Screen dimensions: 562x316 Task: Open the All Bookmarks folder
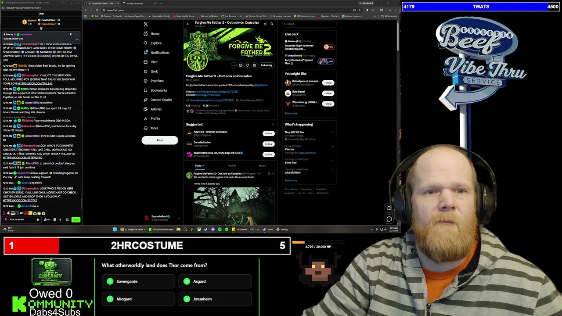(x=390, y=16)
